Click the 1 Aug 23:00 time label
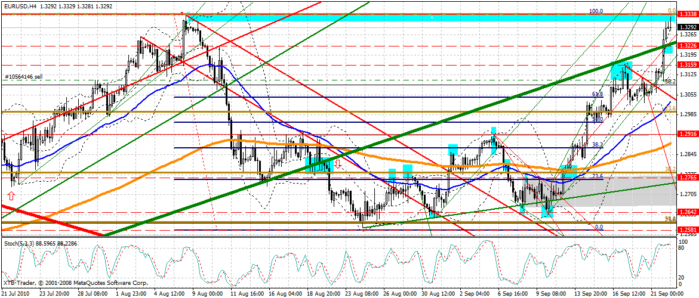The image size is (699, 298). click(130, 294)
